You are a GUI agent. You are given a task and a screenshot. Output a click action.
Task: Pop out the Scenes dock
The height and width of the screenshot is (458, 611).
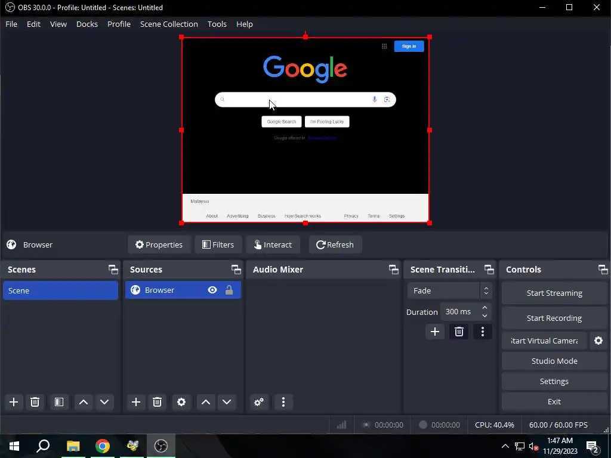(113, 270)
